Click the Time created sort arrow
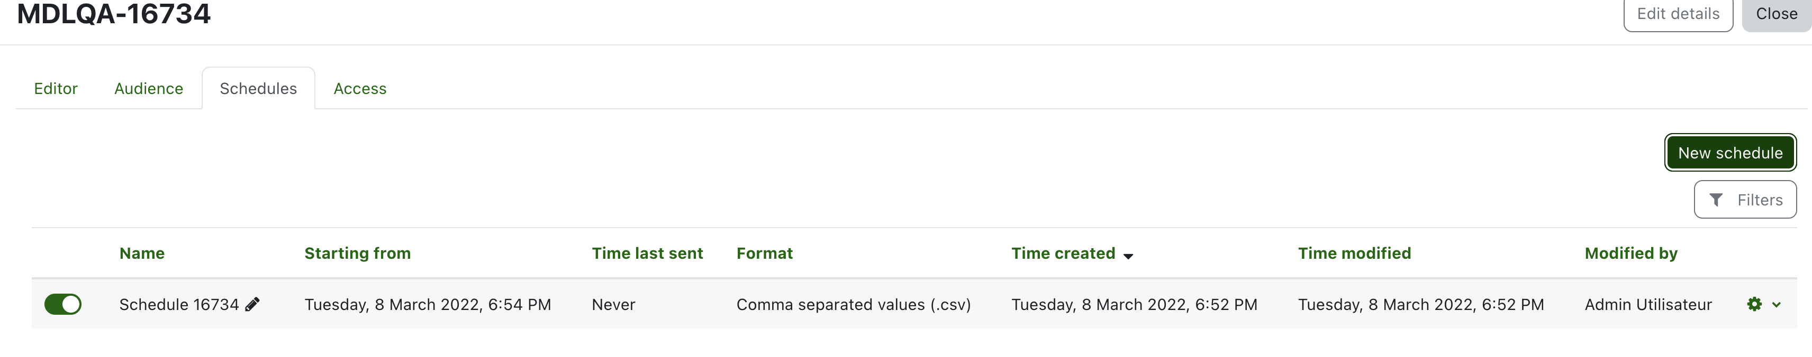This screenshot has width=1812, height=357. 1128,256
